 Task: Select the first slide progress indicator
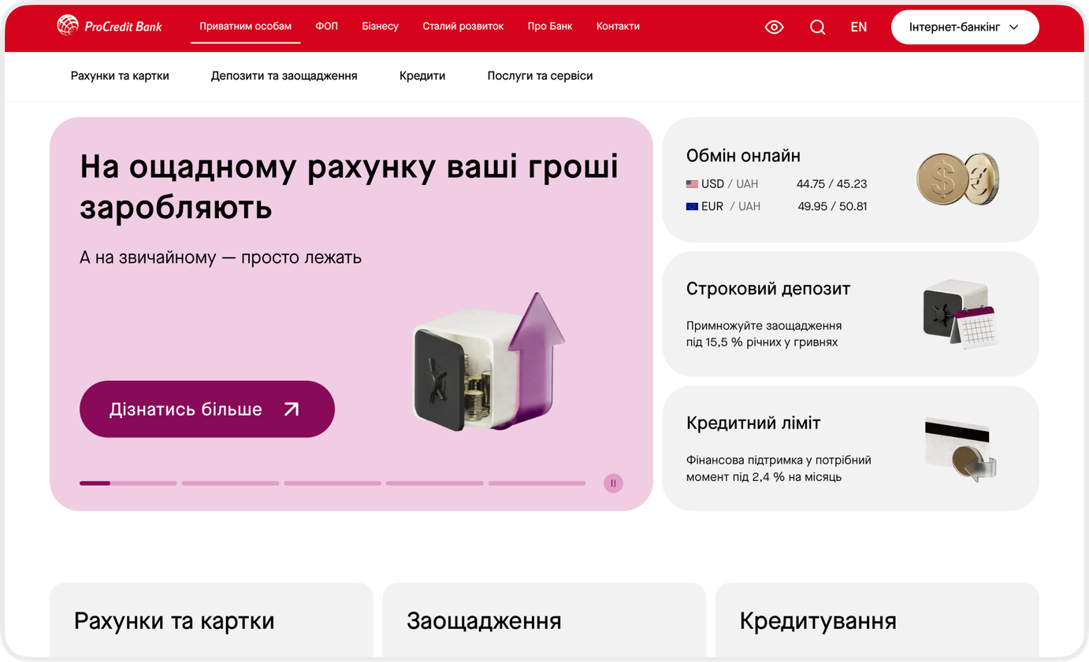[128, 483]
